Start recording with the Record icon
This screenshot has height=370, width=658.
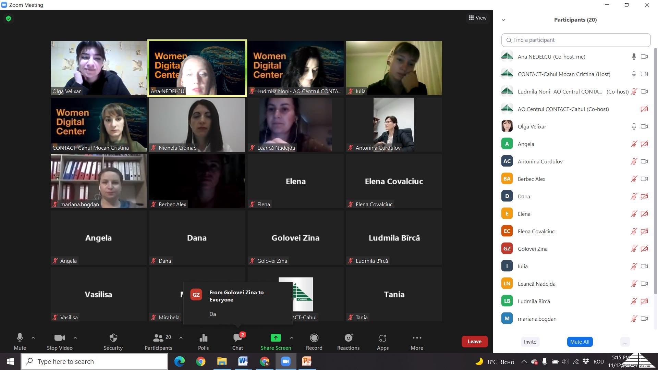pos(314,338)
